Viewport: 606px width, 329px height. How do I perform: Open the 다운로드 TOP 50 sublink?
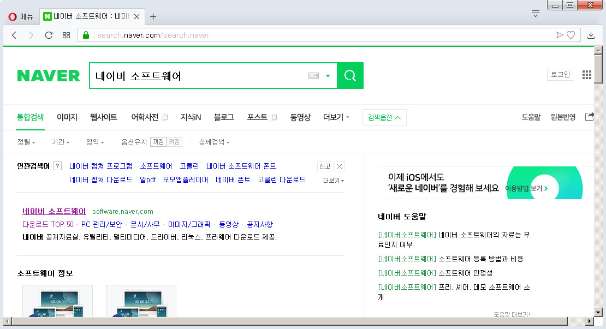pos(48,224)
